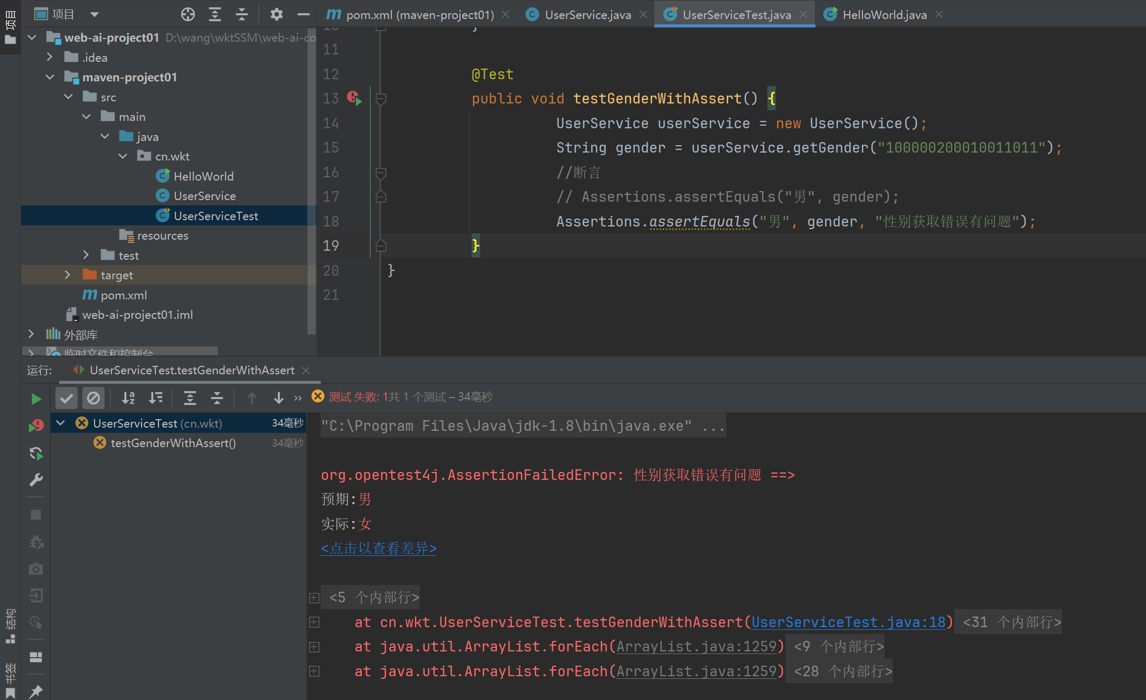
Task: Click locate current file crosshair icon
Action: click(187, 14)
